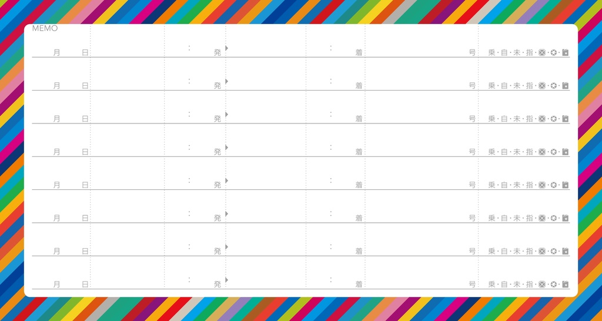The image size is (602, 321).
Task: Mark the 指 option in the fifth row
Action: 529,185
